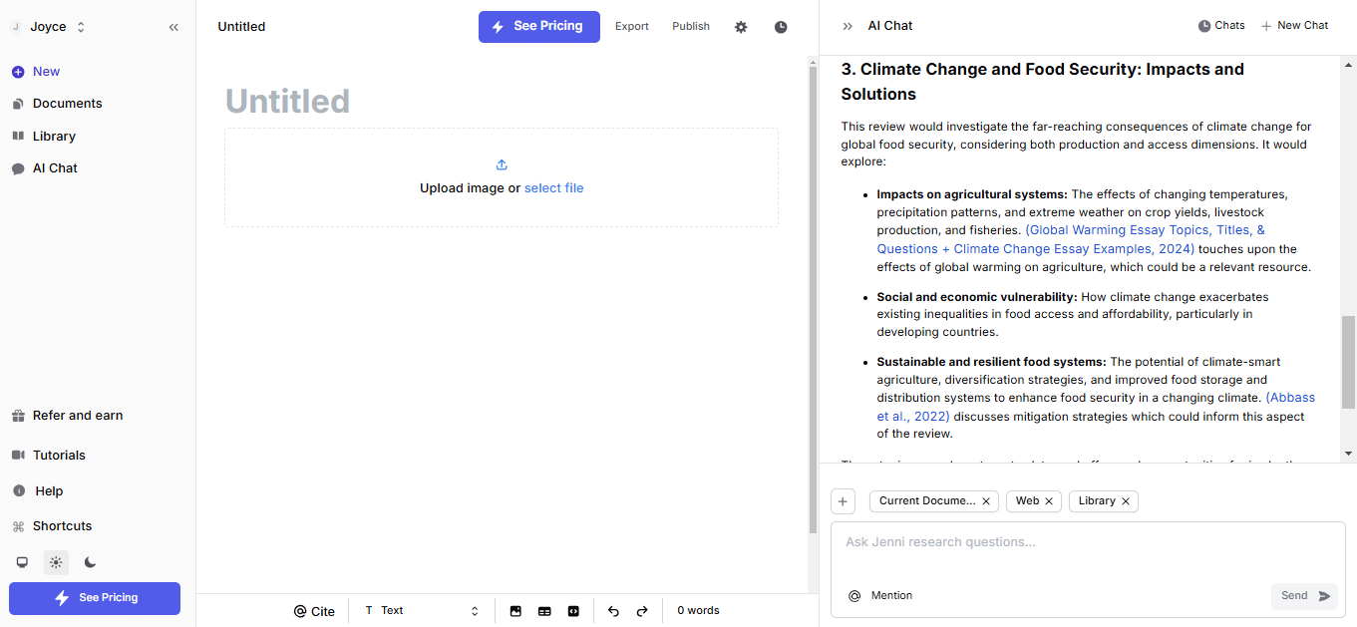Image resolution: width=1357 pixels, height=627 pixels.
Task: Switch to light theme sun icon
Action: tap(56, 562)
